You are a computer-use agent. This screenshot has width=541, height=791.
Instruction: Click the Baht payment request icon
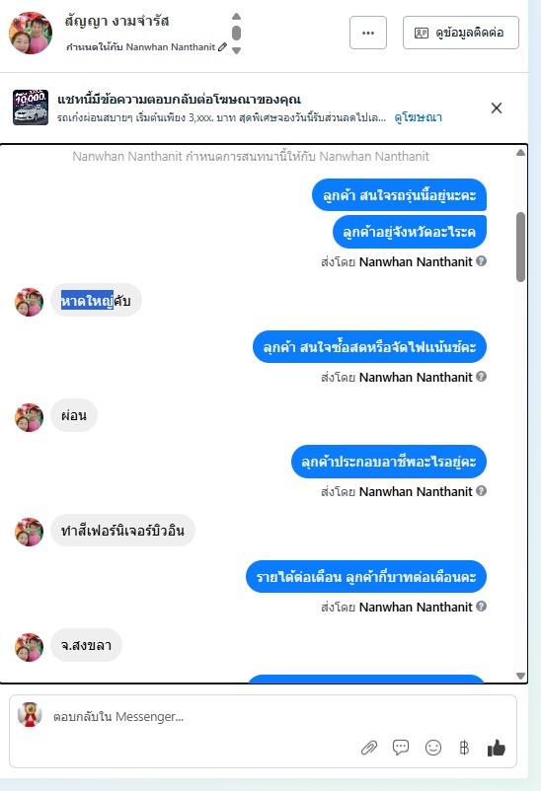[464, 748]
